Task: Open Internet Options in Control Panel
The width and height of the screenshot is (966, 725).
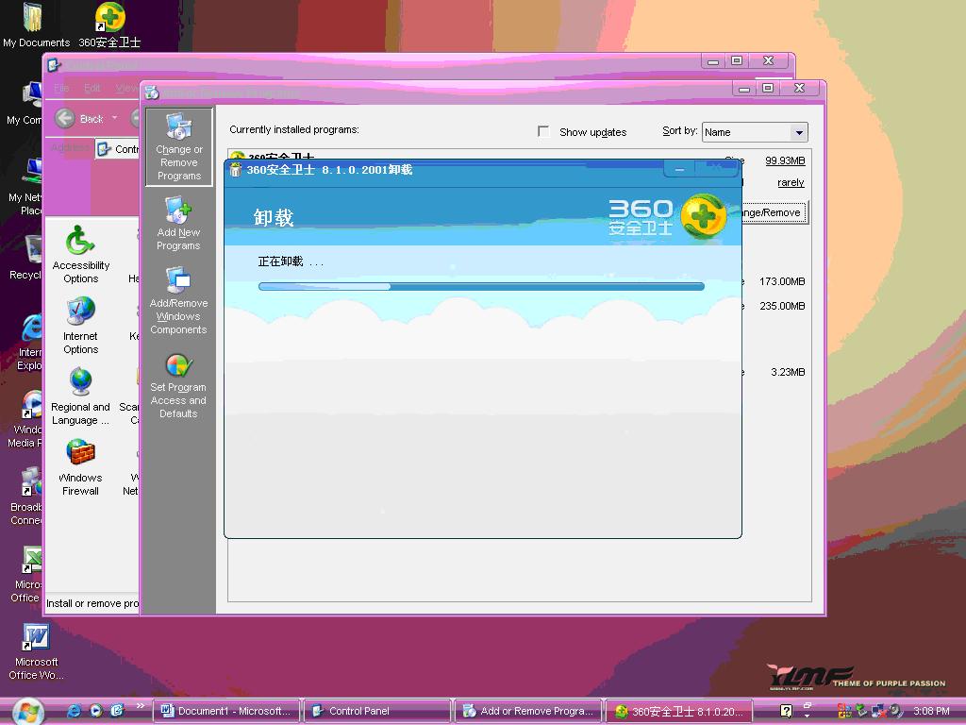Action: (x=81, y=325)
